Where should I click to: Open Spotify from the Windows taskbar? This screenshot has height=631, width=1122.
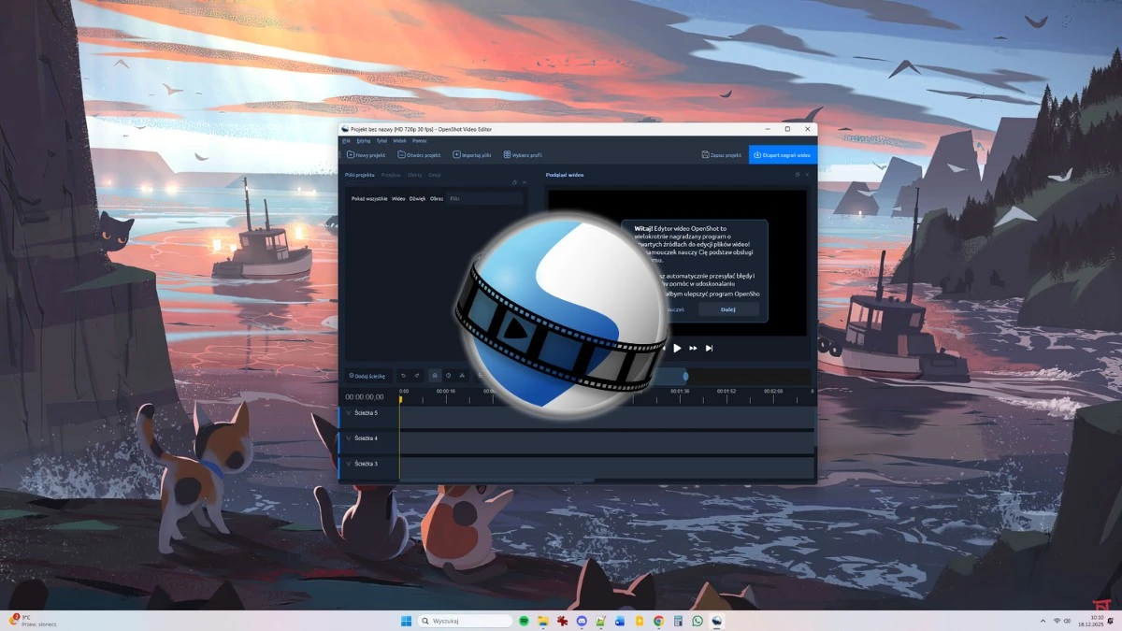pyautogui.click(x=524, y=621)
